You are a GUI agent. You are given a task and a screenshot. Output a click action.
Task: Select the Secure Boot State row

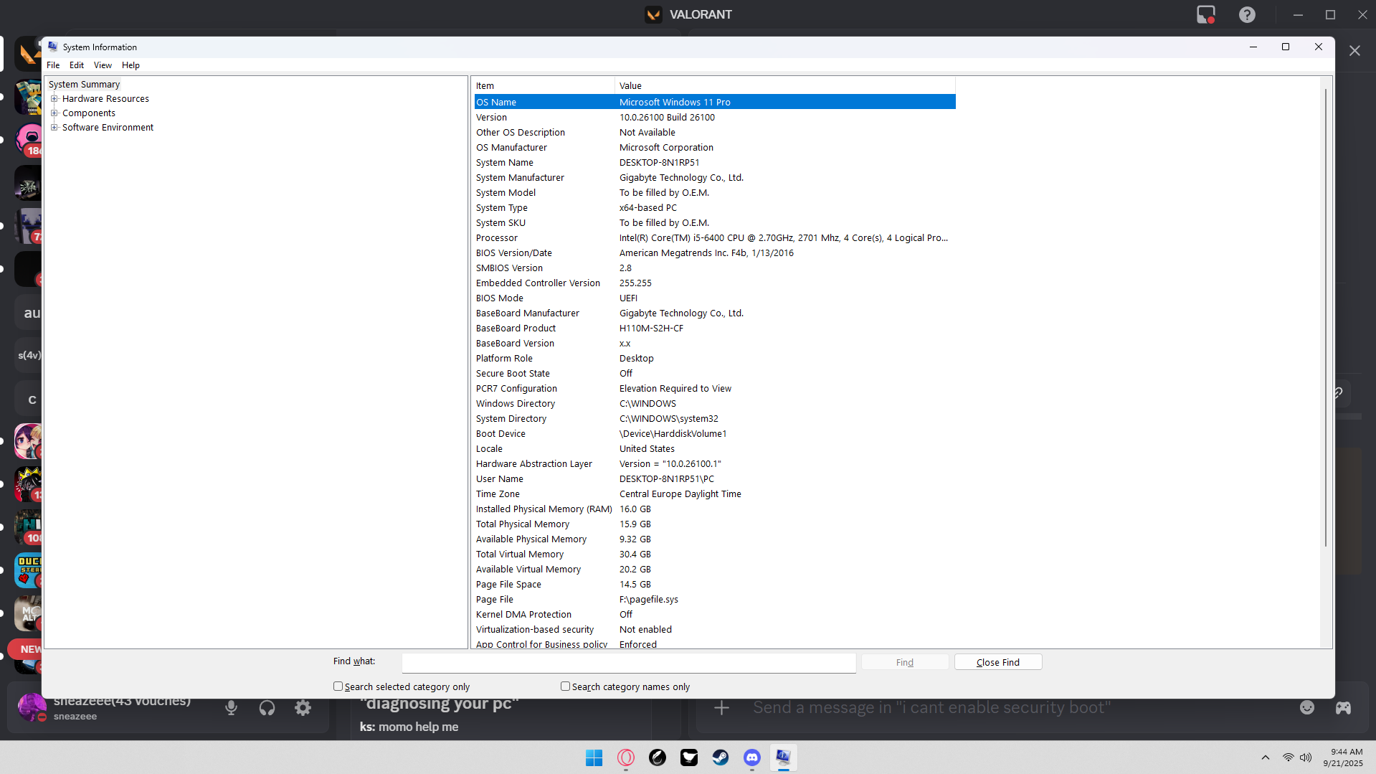click(715, 374)
